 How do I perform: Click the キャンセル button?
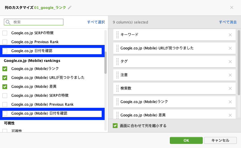coord(220,140)
